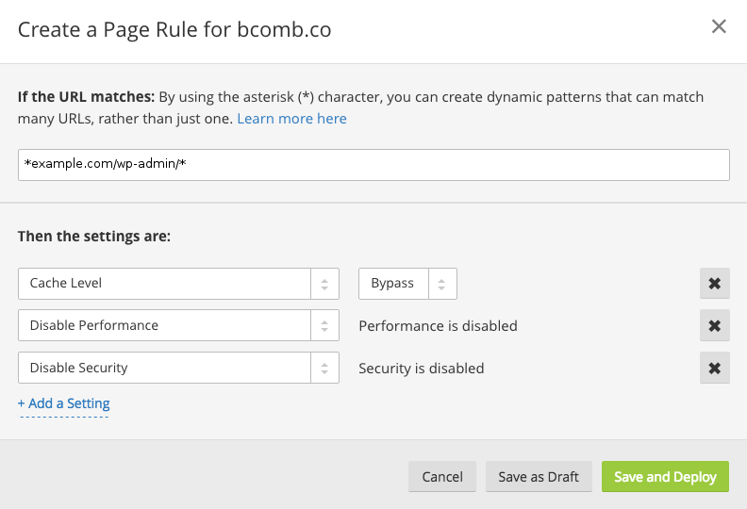
Task: Click Save as Draft button
Action: pos(538,476)
